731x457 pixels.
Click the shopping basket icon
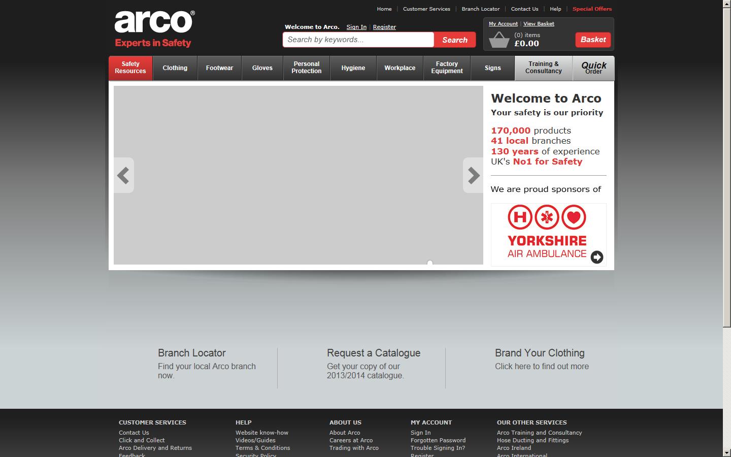(x=499, y=40)
